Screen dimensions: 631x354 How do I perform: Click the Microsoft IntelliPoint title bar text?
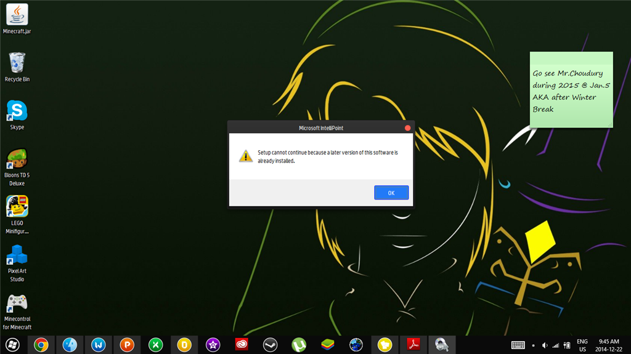tap(320, 128)
